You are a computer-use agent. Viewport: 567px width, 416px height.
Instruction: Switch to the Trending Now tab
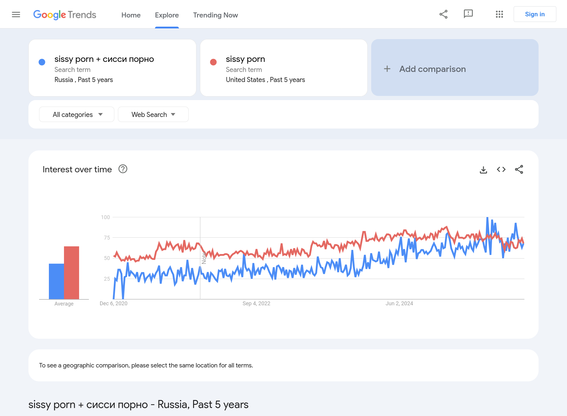coord(215,15)
